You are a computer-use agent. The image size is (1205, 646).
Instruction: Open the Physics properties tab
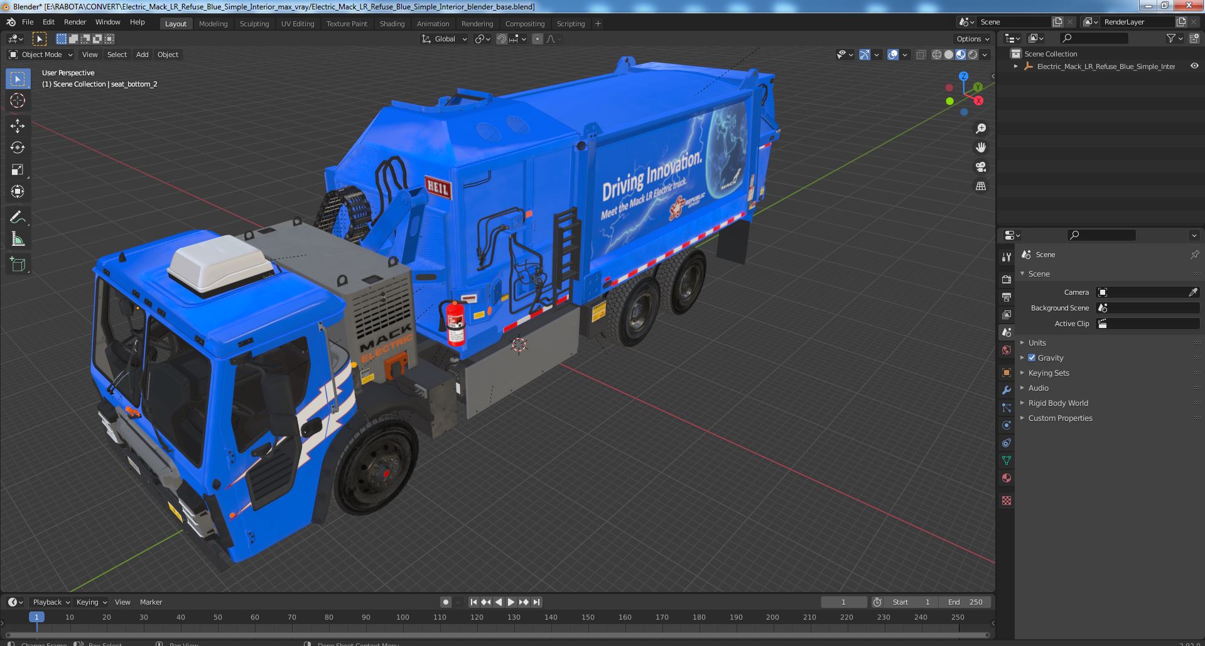point(1007,425)
